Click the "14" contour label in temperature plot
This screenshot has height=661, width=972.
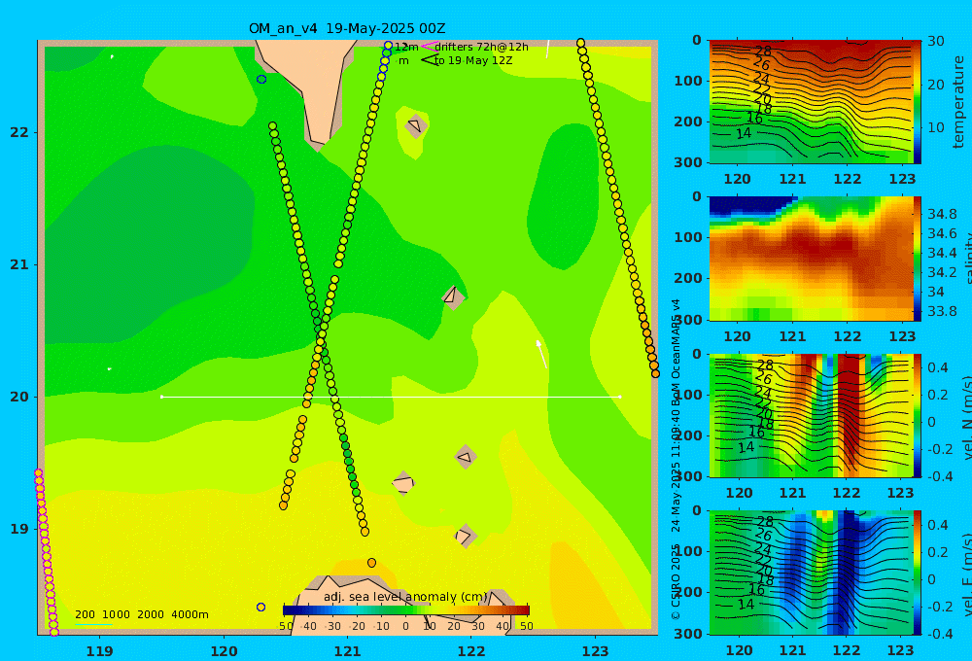[x=744, y=133]
